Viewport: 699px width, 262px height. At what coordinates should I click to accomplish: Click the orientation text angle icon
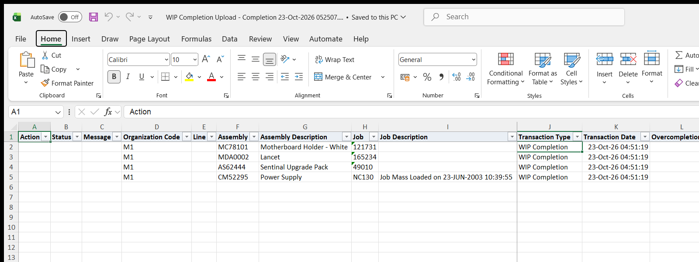pos(285,59)
